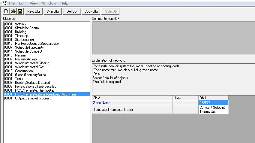
Task: Click the Save floppy disk icon
Action: coord(20,11)
